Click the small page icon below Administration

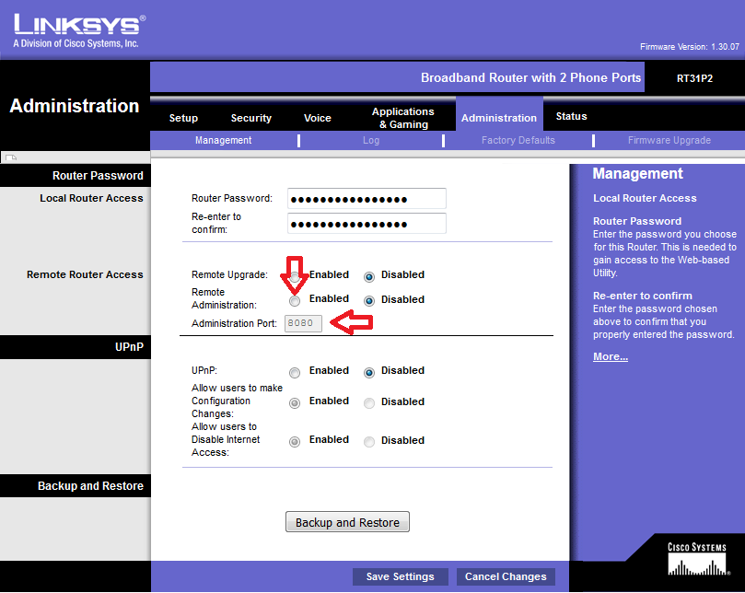pyautogui.click(x=11, y=157)
